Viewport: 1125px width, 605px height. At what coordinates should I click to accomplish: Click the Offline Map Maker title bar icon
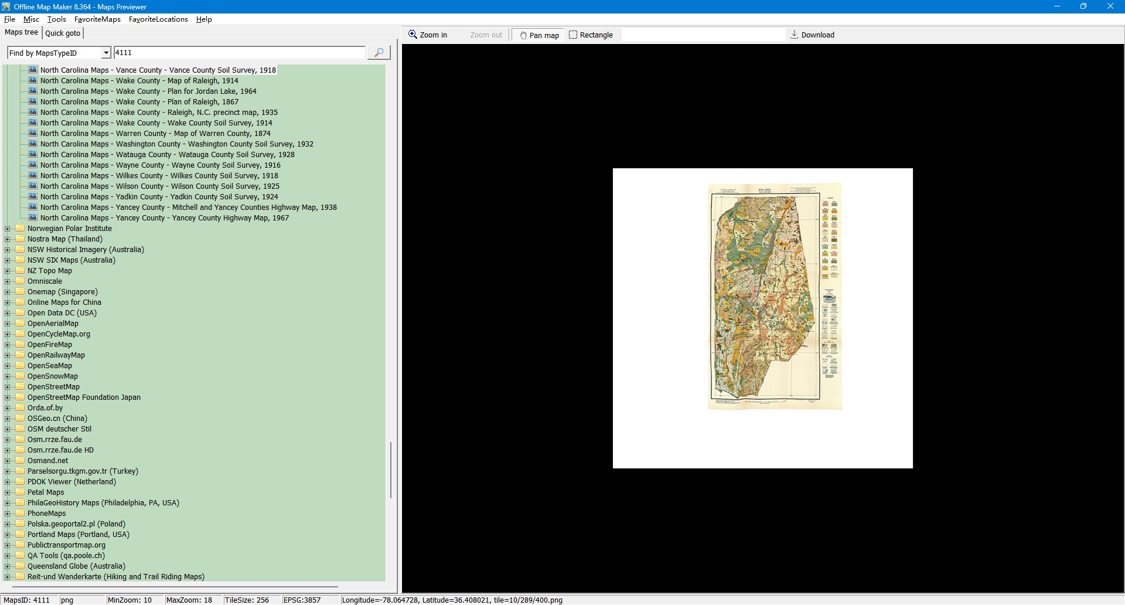click(6, 6)
